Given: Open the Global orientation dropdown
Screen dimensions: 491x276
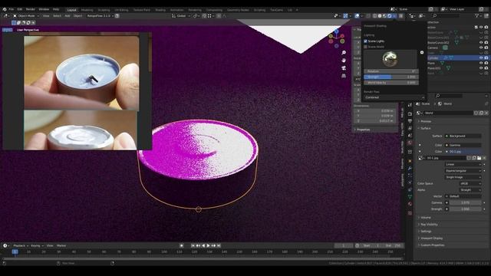Looking at the screenshot, I should click(x=181, y=15).
